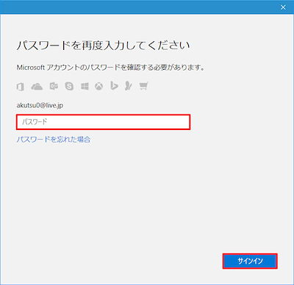Click the Office icon
294x285 pixels.
[x=20, y=87]
